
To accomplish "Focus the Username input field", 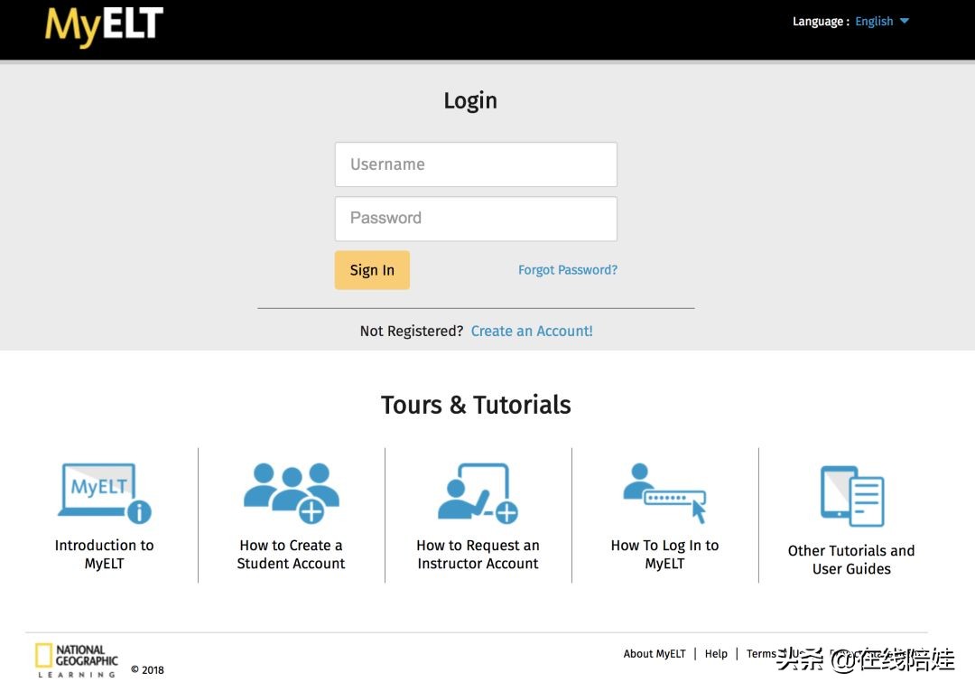I will pyautogui.click(x=476, y=164).
